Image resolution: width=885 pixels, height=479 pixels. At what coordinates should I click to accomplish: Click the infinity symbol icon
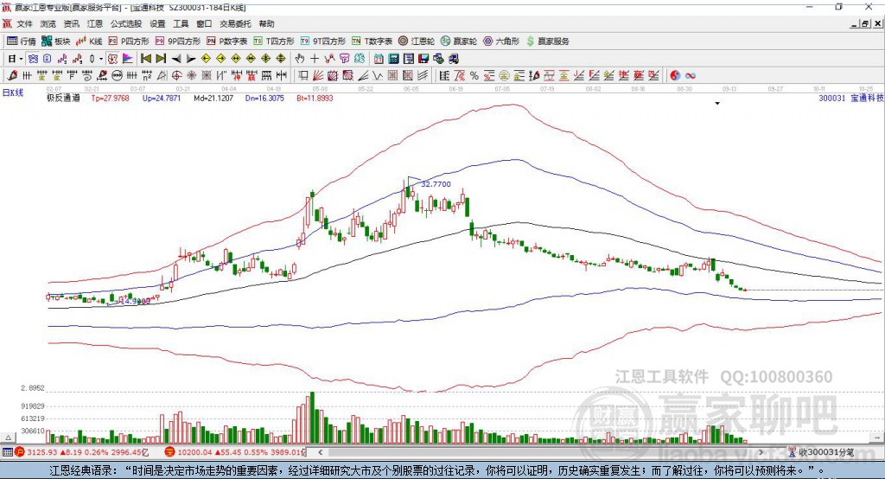point(691,76)
